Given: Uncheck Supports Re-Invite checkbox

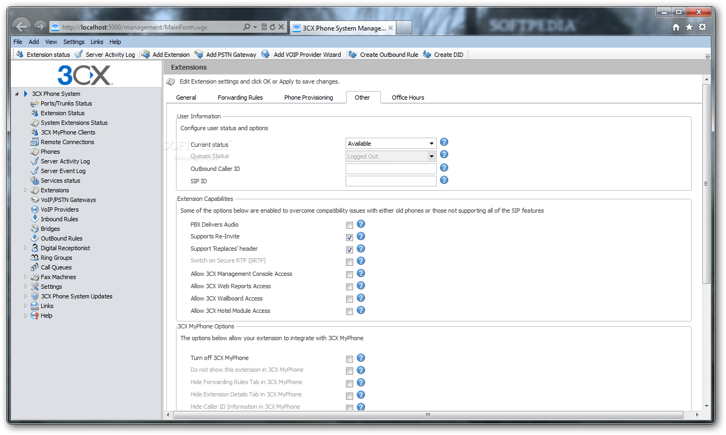Looking at the screenshot, I should pos(349,237).
